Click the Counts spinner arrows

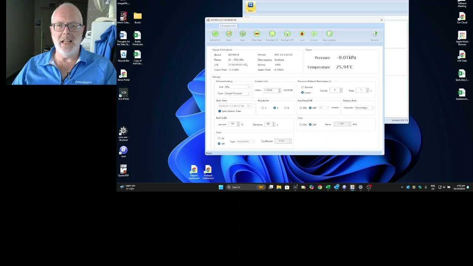(341, 91)
